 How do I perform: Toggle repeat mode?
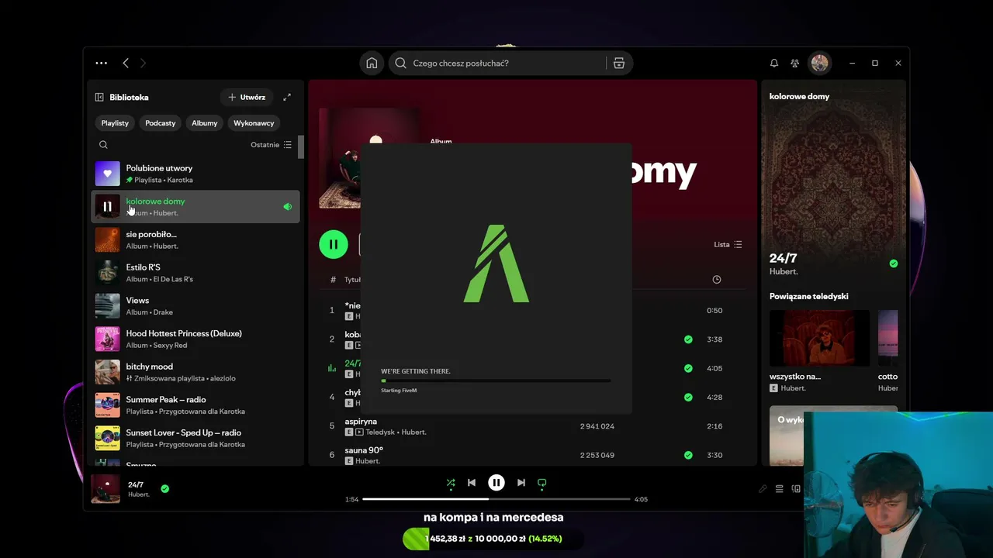542,483
